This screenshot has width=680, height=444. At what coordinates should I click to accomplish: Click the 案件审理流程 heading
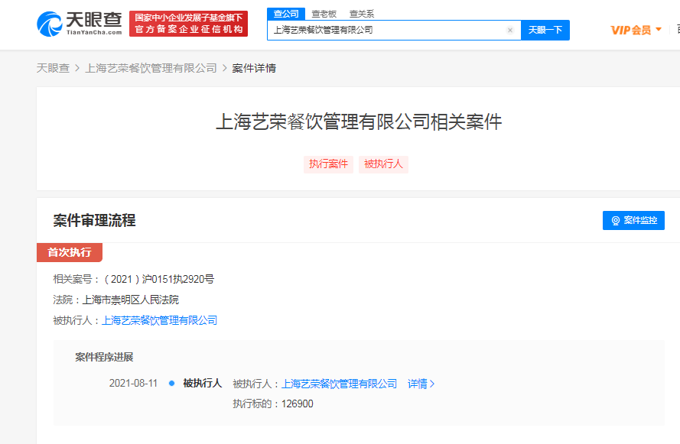(x=94, y=221)
